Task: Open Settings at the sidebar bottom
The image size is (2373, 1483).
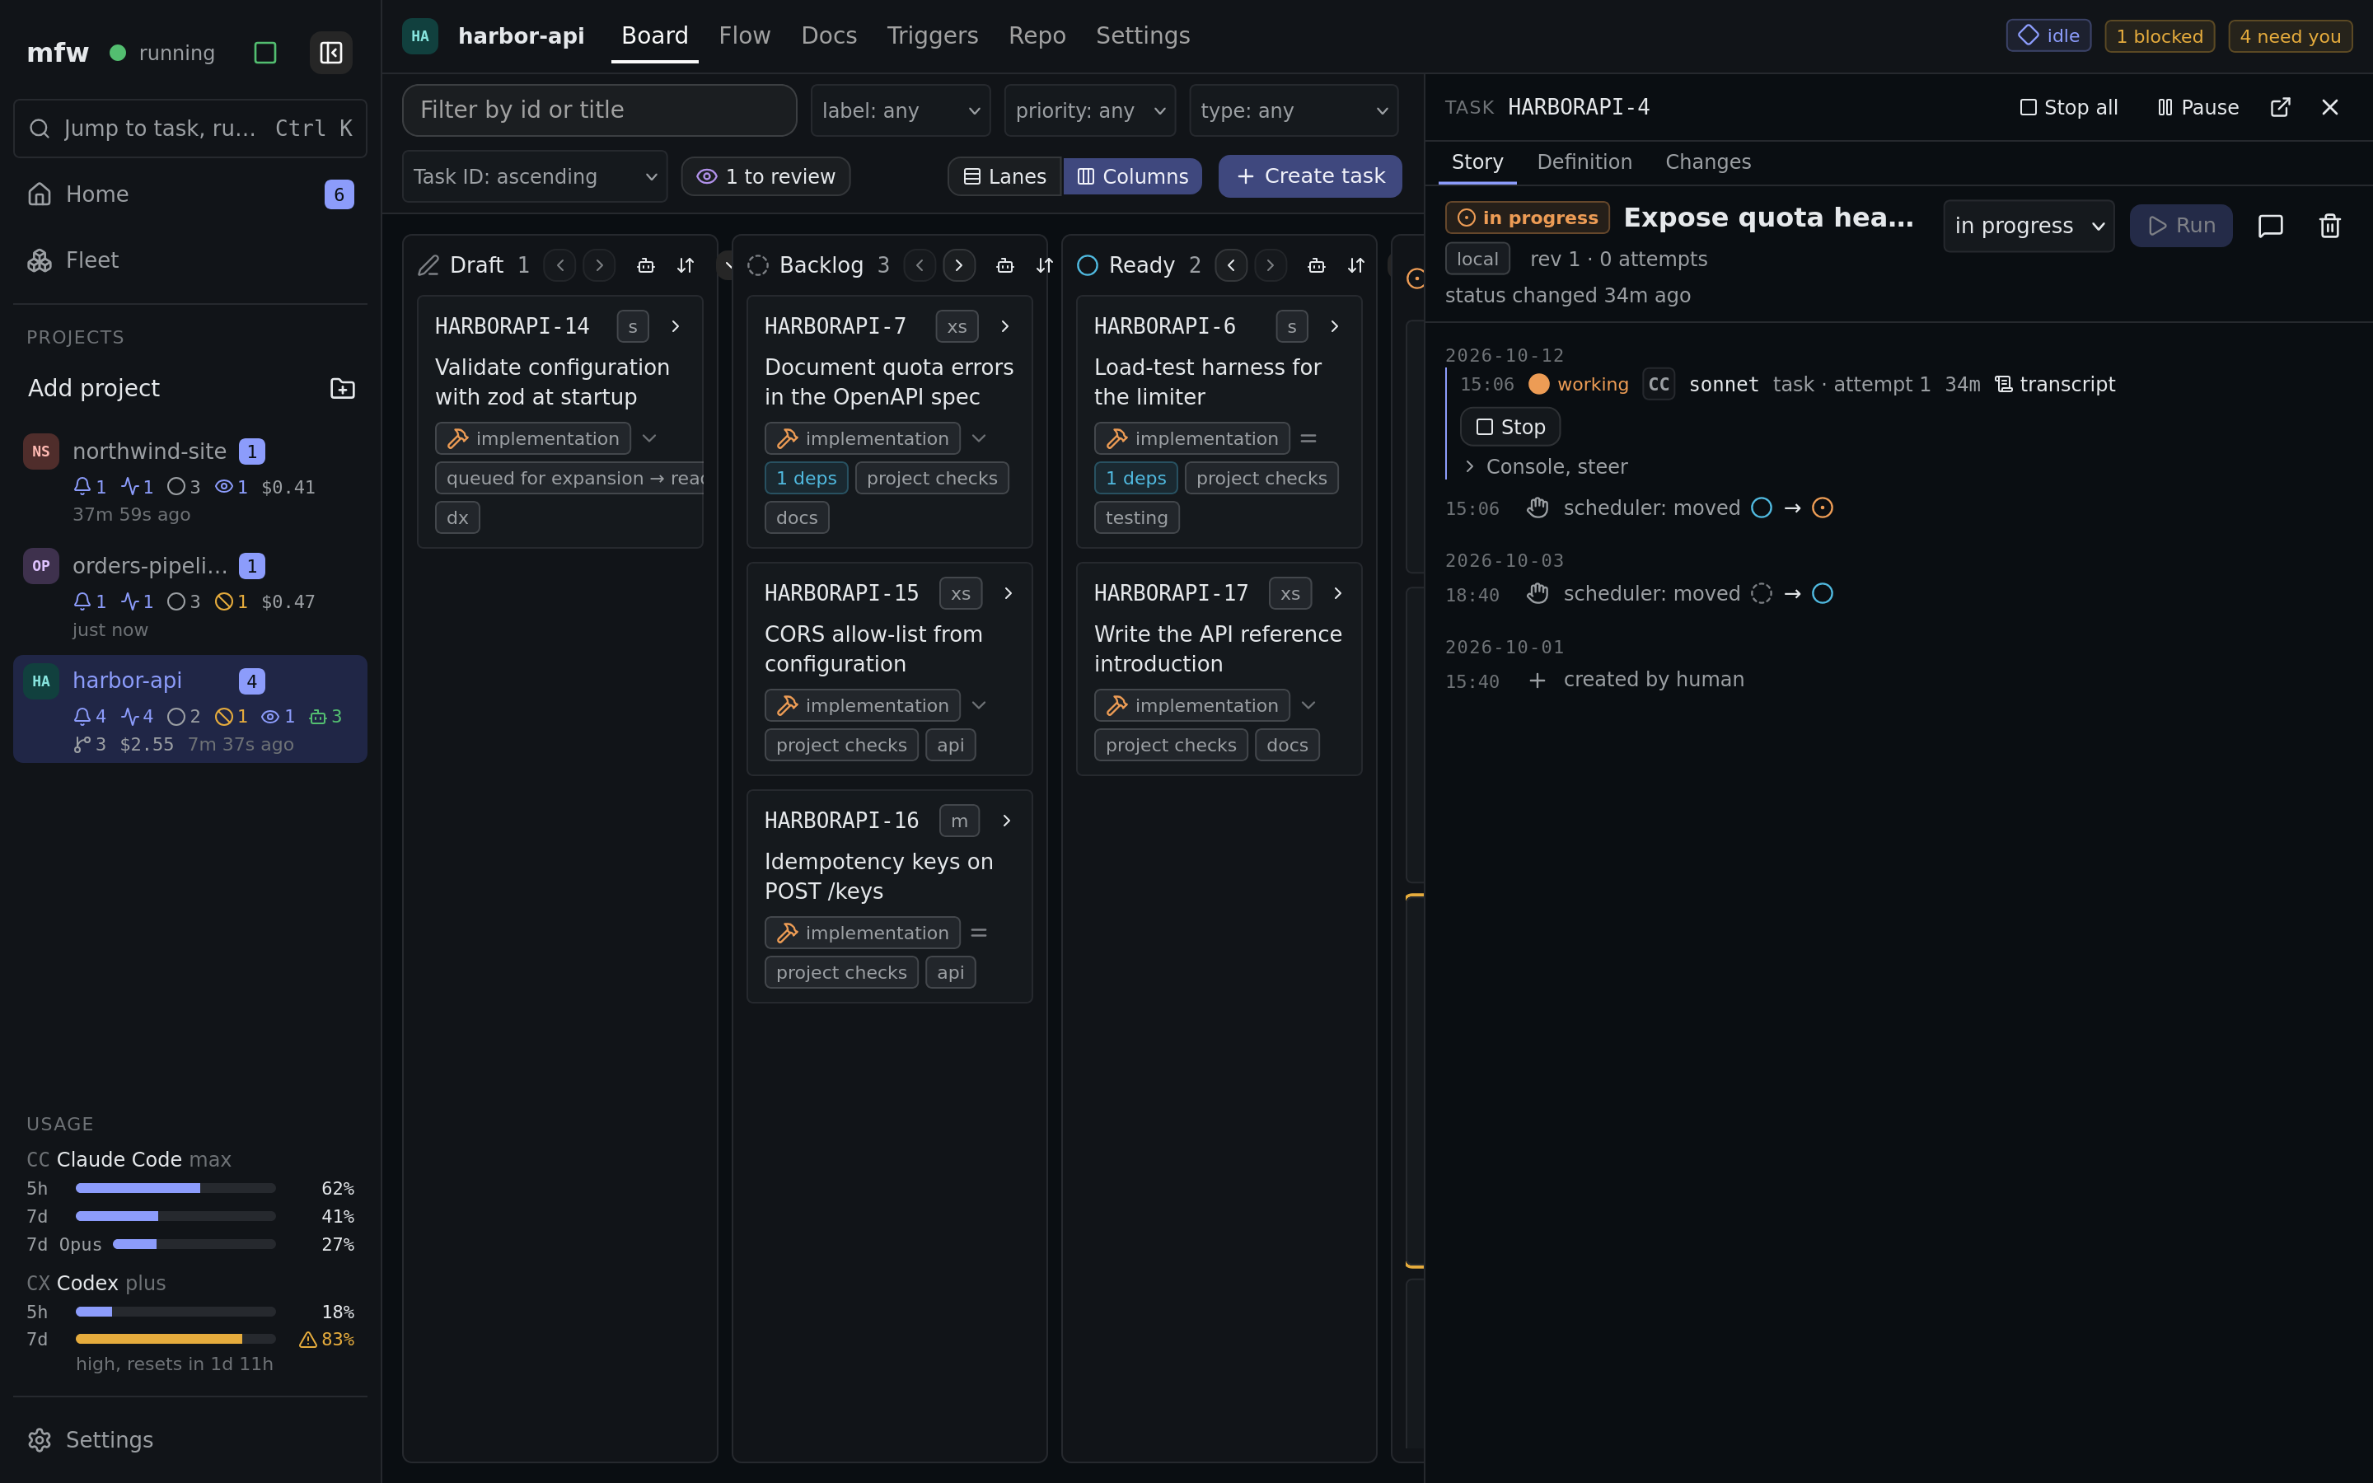Action: [x=190, y=1439]
